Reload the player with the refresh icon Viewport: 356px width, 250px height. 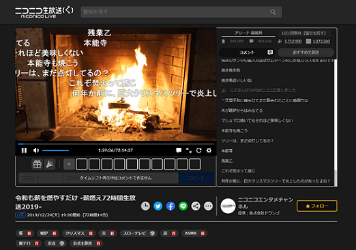pos(198,151)
